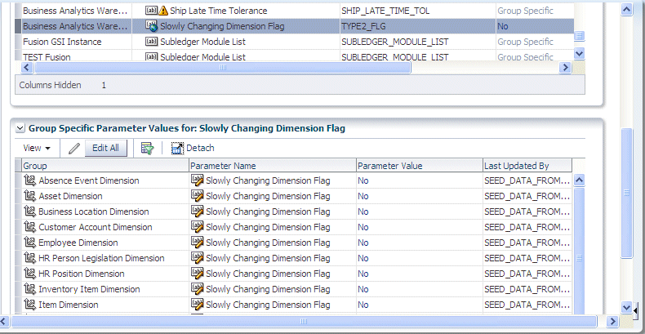Select the Slowly Changing Dimension Flag row handle
The width and height of the screenshot is (645, 334).
pyautogui.click(x=18, y=26)
